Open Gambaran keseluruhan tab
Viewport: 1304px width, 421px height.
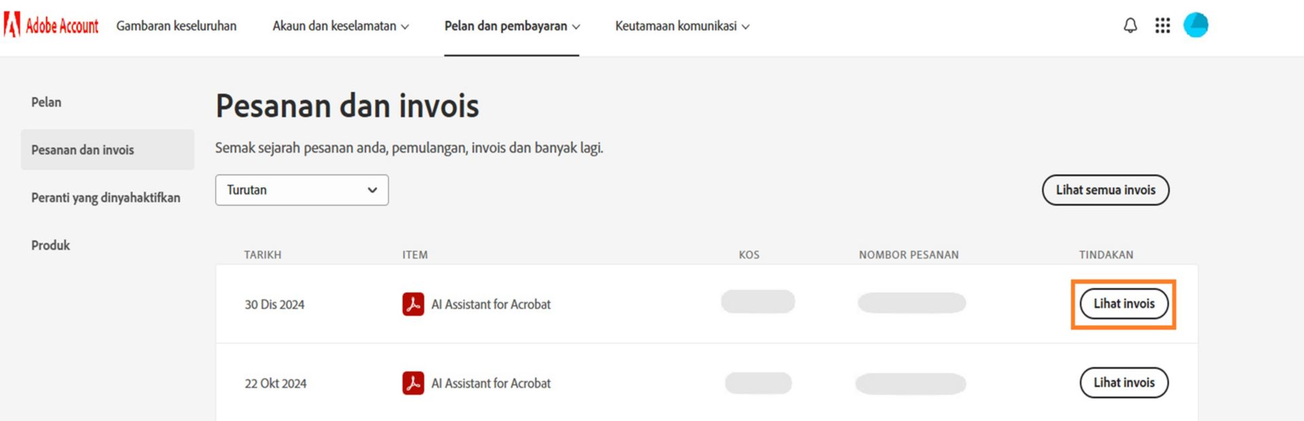[x=177, y=26]
